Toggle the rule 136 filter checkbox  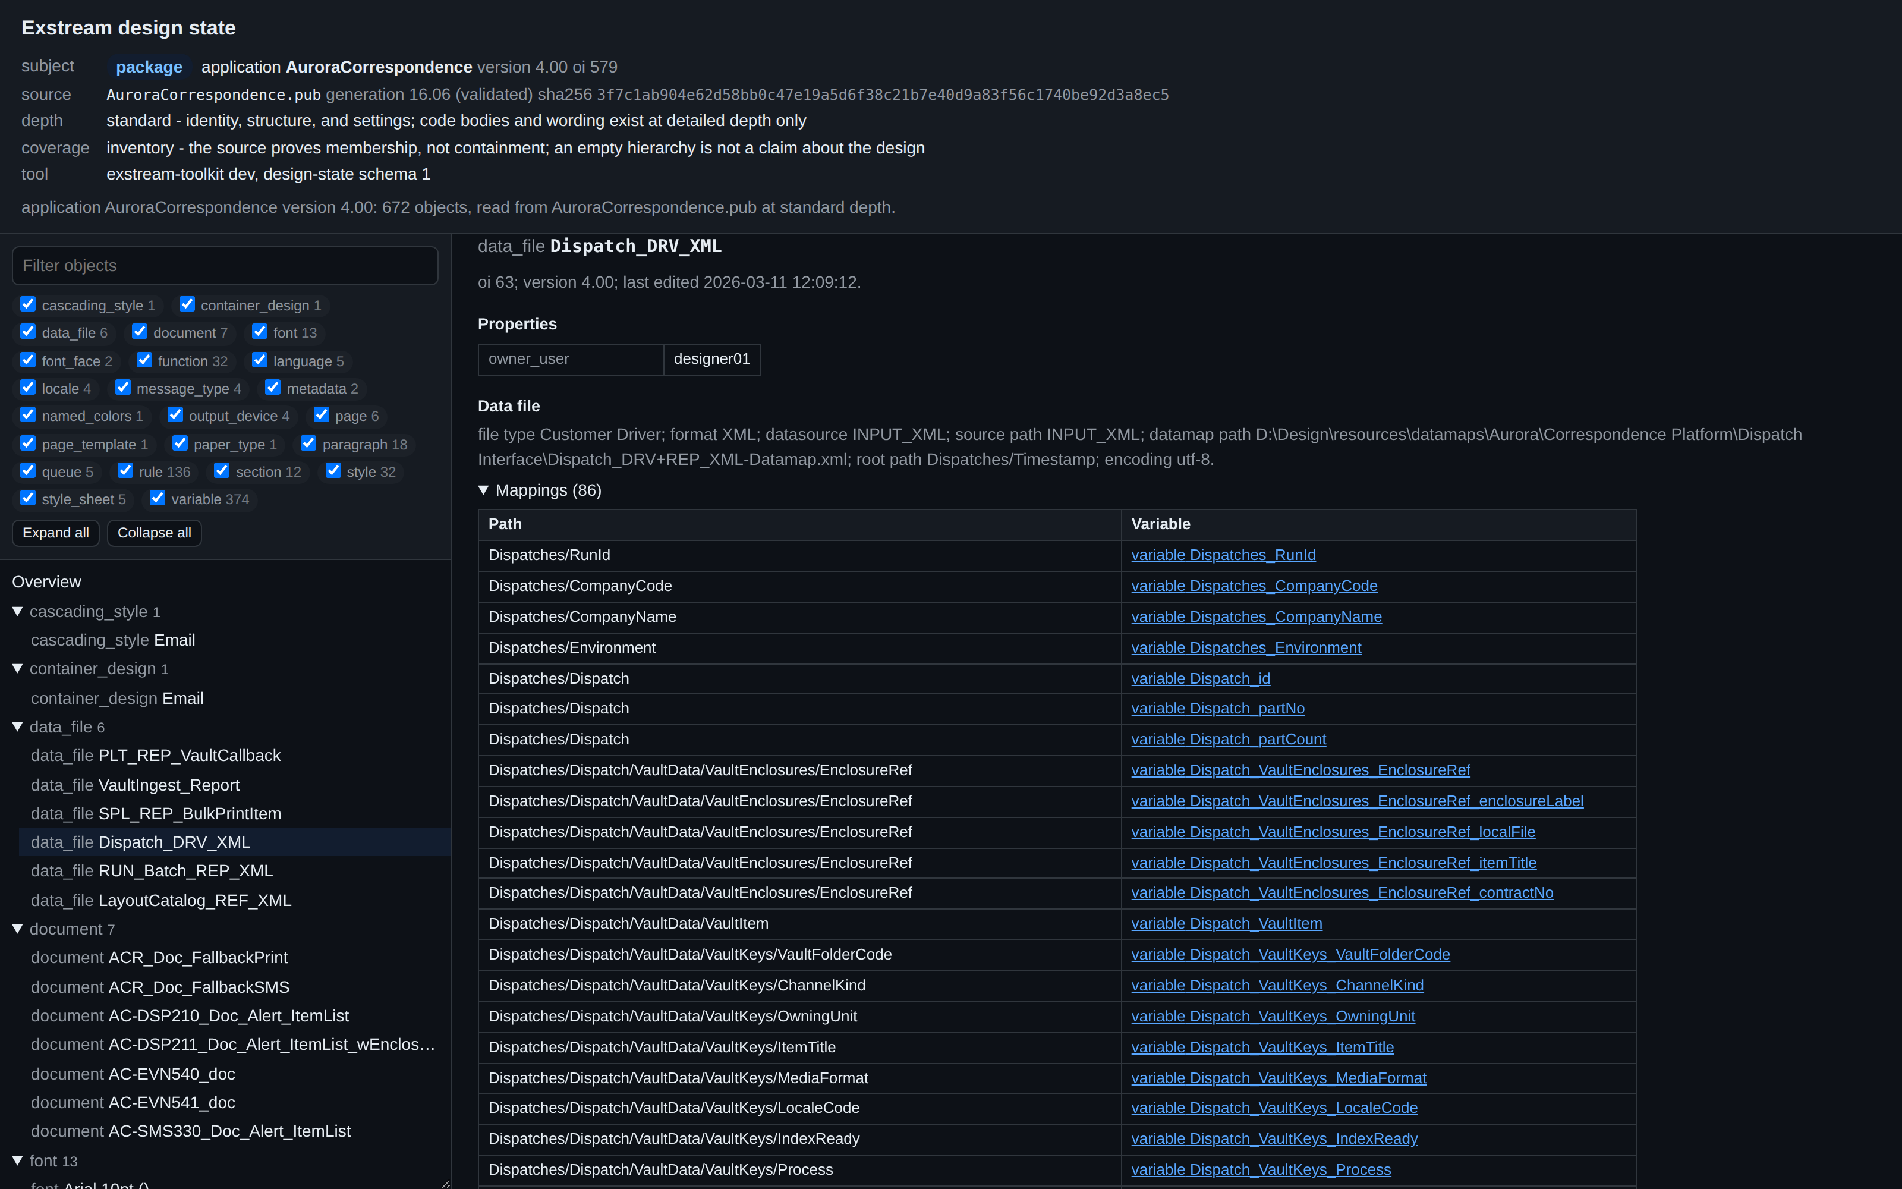(x=125, y=471)
